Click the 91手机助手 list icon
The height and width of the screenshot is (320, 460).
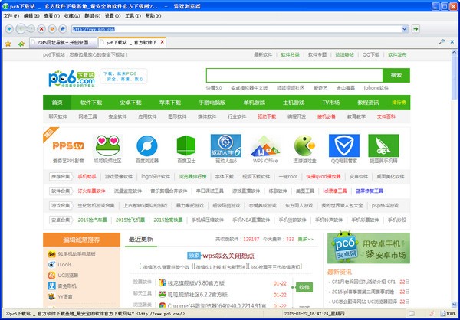point(51,253)
